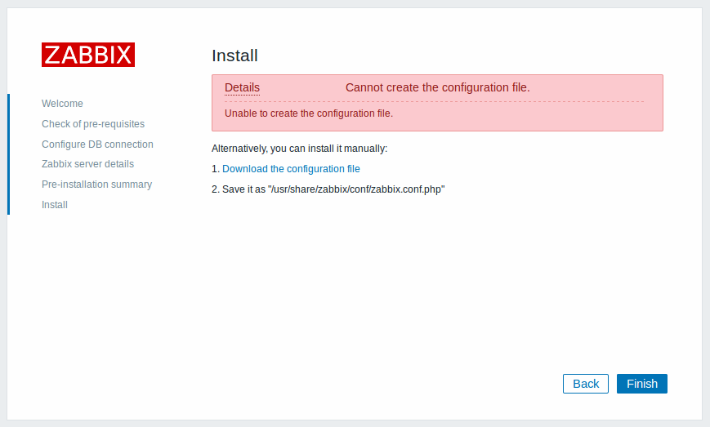
Task: Click the Install page heading
Action: pos(235,56)
